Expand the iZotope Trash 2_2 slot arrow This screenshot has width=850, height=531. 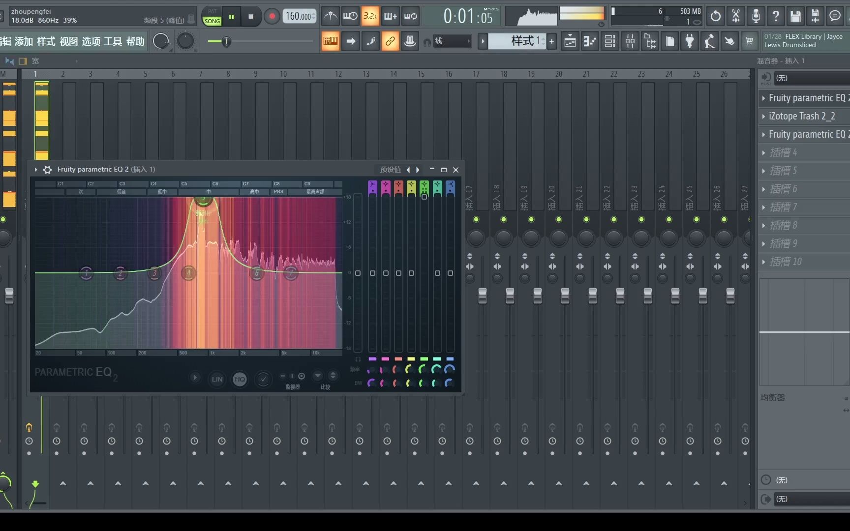point(763,117)
